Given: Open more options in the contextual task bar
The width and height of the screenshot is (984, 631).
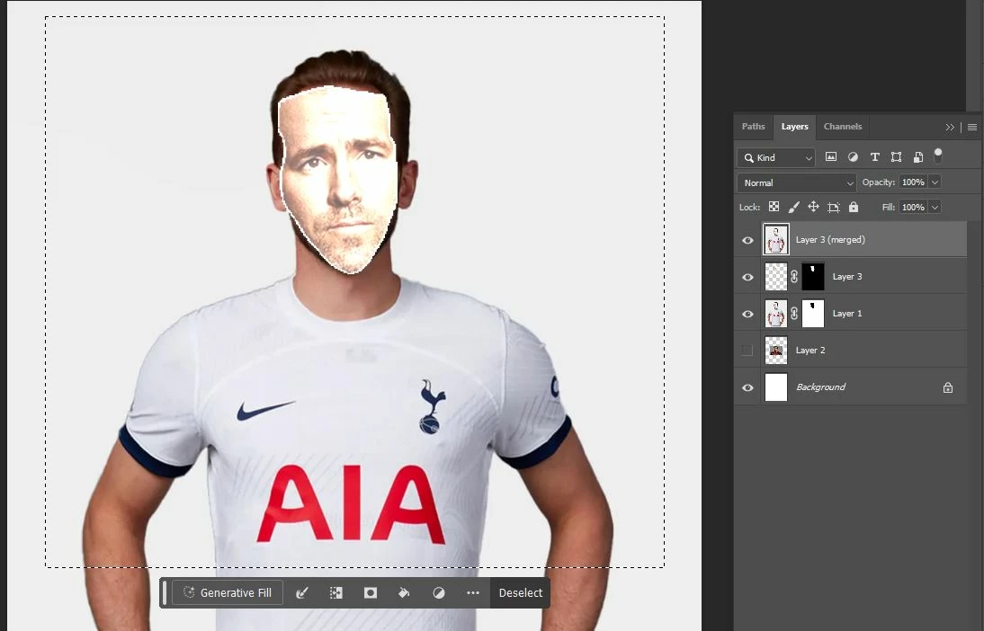Looking at the screenshot, I should click(x=472, y=592).
